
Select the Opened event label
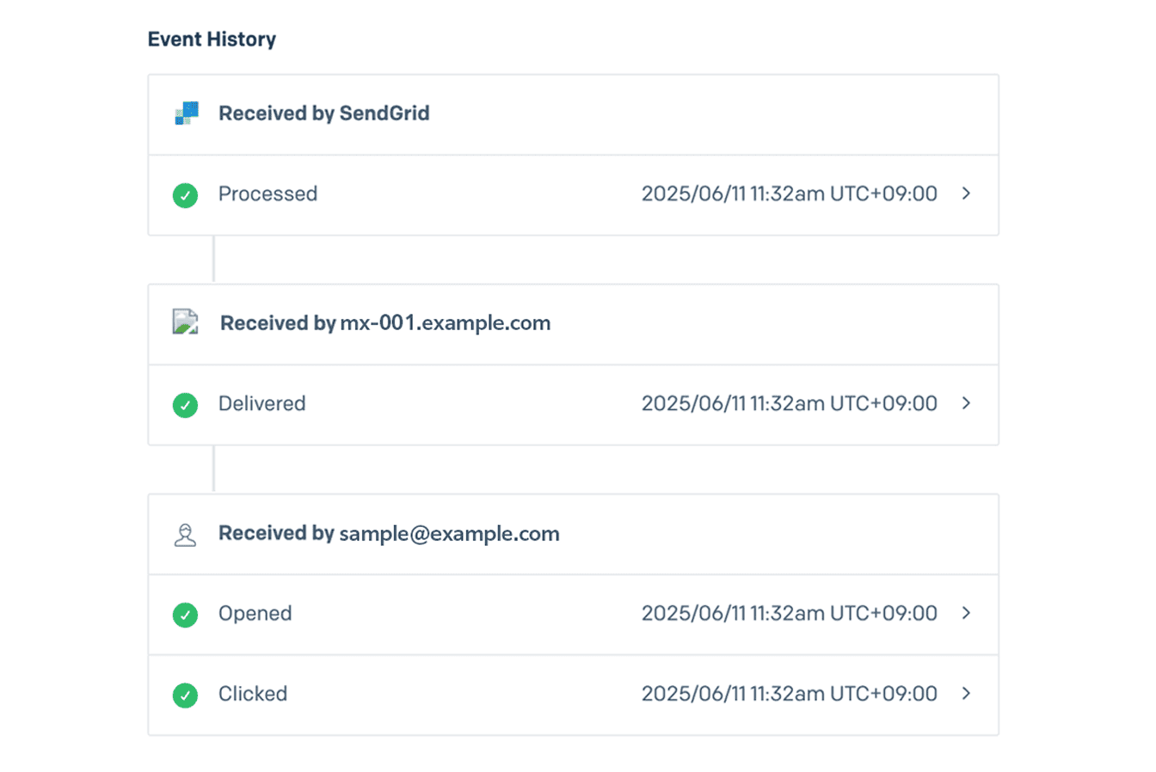coord(255,613)
